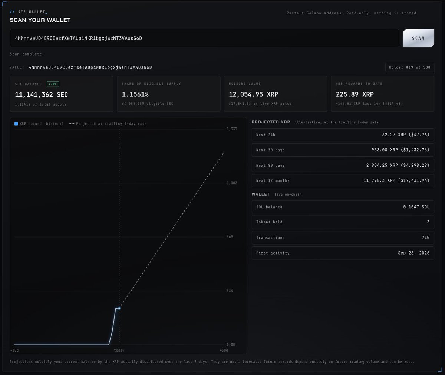
Task: Click the +30d x-axis label
Action: [x=224, y=351]
